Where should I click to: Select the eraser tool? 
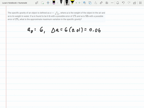coord(54,2)
